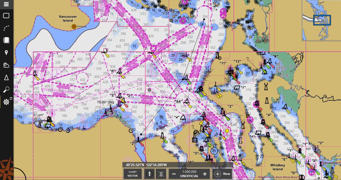
Task: Open the logbook from the sidebar
Action: pyautogui.click(x=6, y=40)
